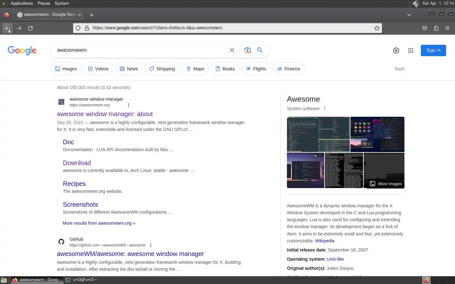
Task: Open 'awesome window manager: about' result
Action: (x=105, y=114)
